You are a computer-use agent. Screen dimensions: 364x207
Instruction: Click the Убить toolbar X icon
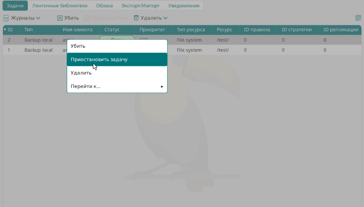(x=60, y=18)
